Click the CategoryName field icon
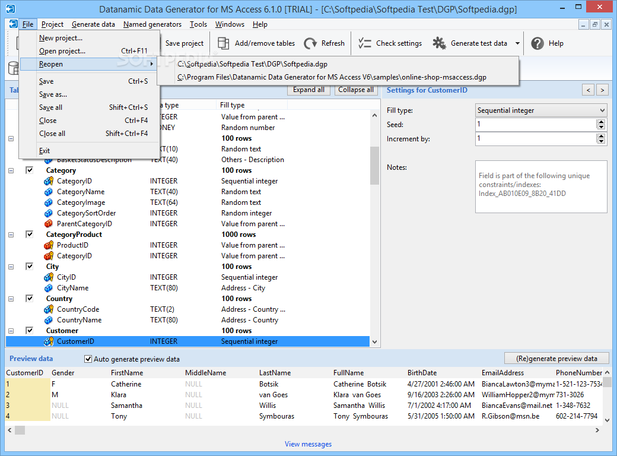Image resolution: width=617 pixels, height=456 pixels. [x=49, y=192]
